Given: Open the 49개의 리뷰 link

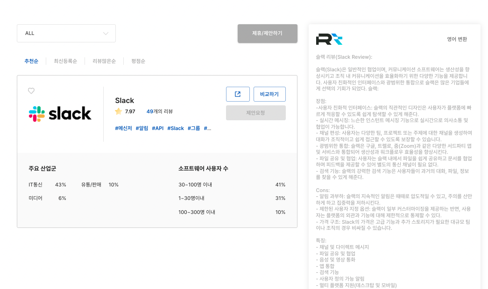Looking at the screenshot, I should [x=159, y=111].
